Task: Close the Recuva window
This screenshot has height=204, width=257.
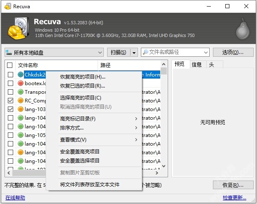Action: point(246,7)
